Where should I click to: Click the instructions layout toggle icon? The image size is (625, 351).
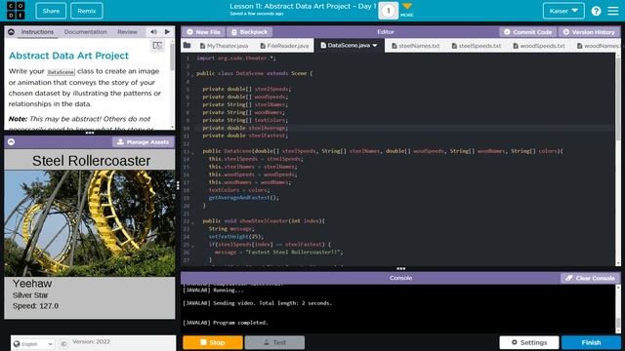157,46
